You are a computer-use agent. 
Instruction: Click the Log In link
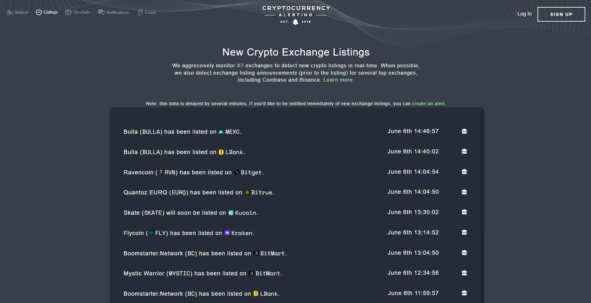click(524, 14)
